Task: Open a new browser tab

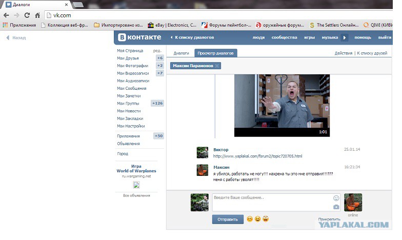Action: point(78,5)
